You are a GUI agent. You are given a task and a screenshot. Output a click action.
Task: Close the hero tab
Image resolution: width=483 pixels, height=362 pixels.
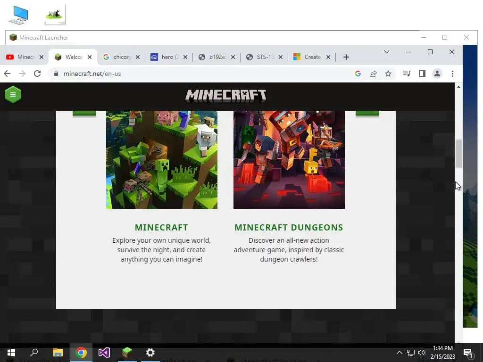(185, 57)
